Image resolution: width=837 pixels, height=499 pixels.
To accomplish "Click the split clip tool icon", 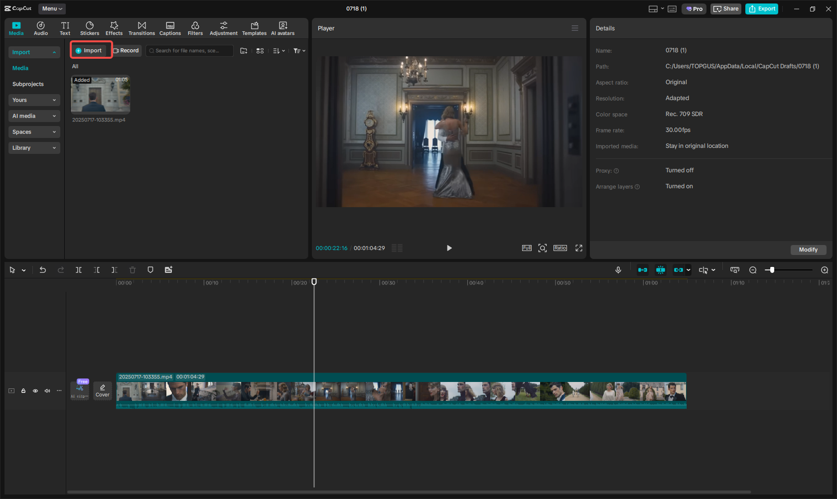I will click(79, 270).
